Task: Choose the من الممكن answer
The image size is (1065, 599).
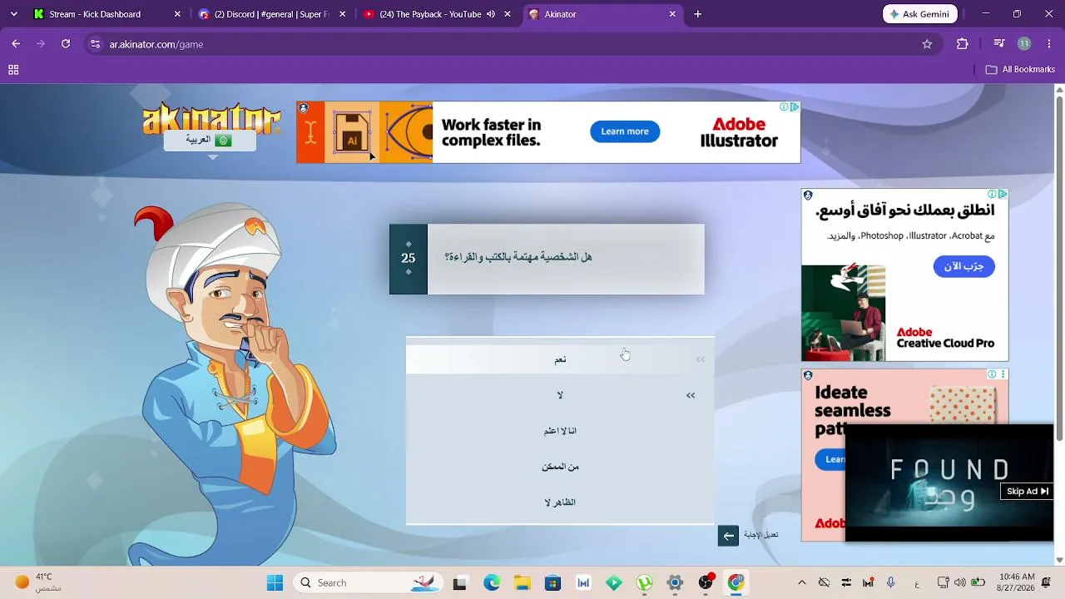Action: click(x=560, y=467)
